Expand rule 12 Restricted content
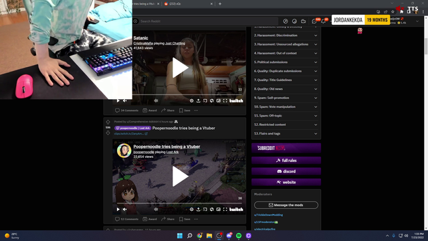Image resolution: width=428 pixels, height=241 pixels. tap(286, 125)
